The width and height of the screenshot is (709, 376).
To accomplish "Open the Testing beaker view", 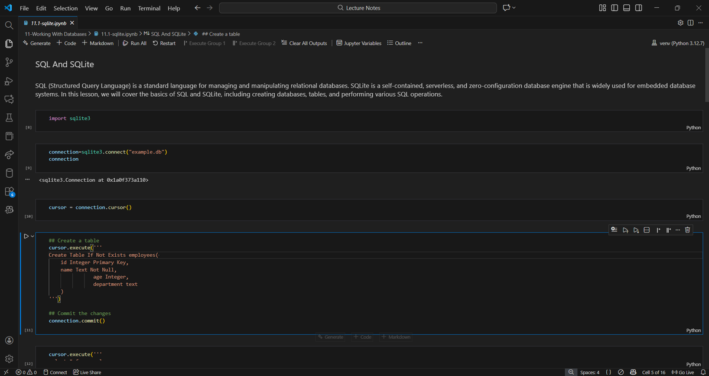I will click(x=9, y=118).
